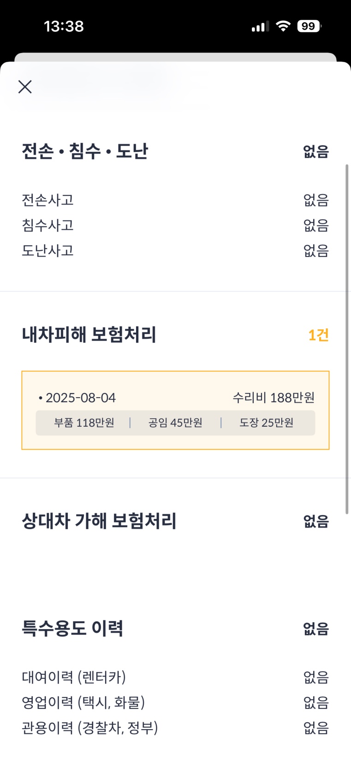Tap the cellular signal bars icon

coord(260,27)
